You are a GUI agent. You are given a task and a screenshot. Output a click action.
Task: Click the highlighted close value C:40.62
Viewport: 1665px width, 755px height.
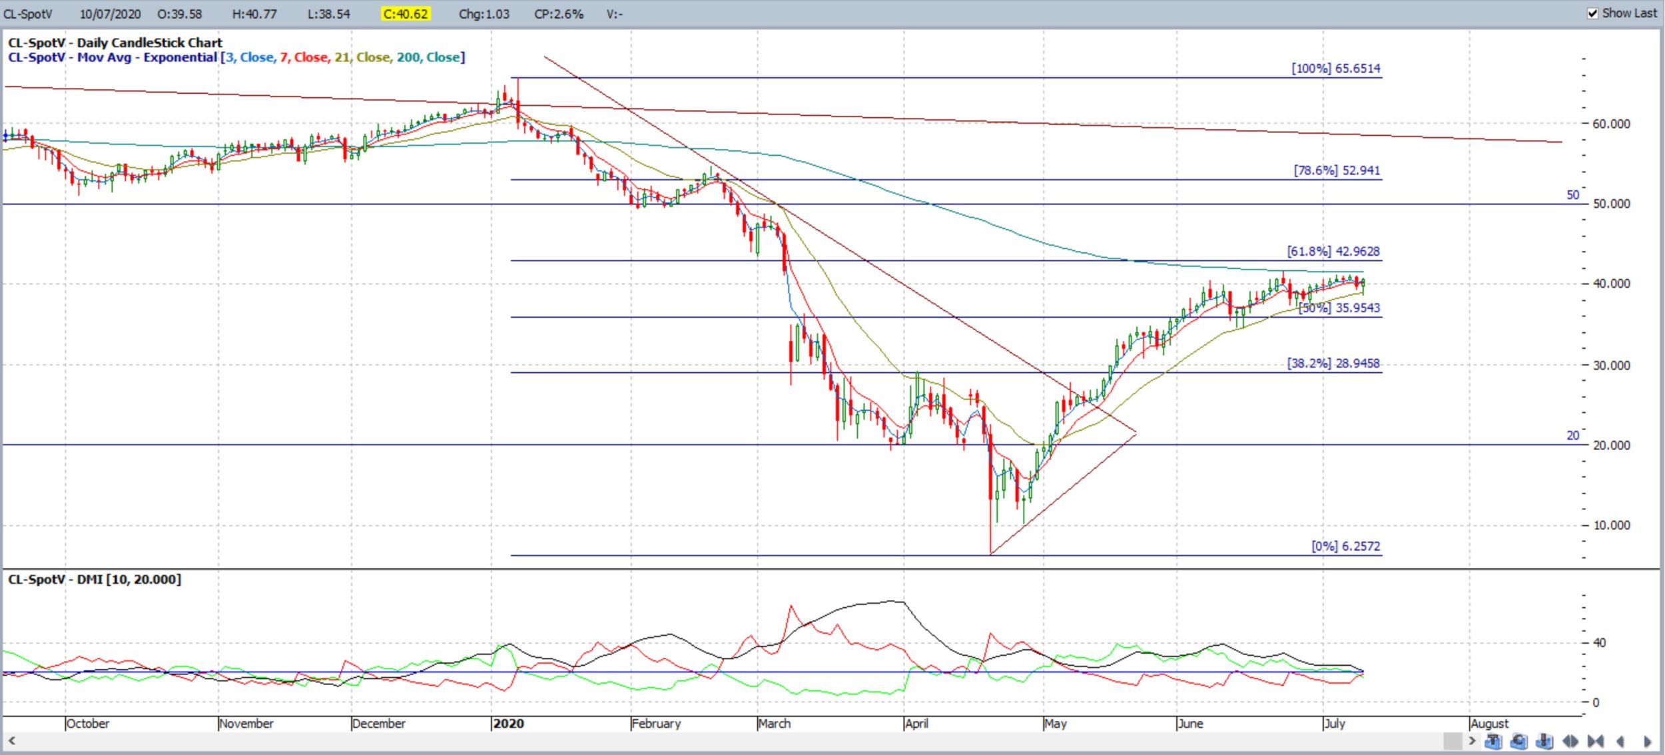pos(406,14)
